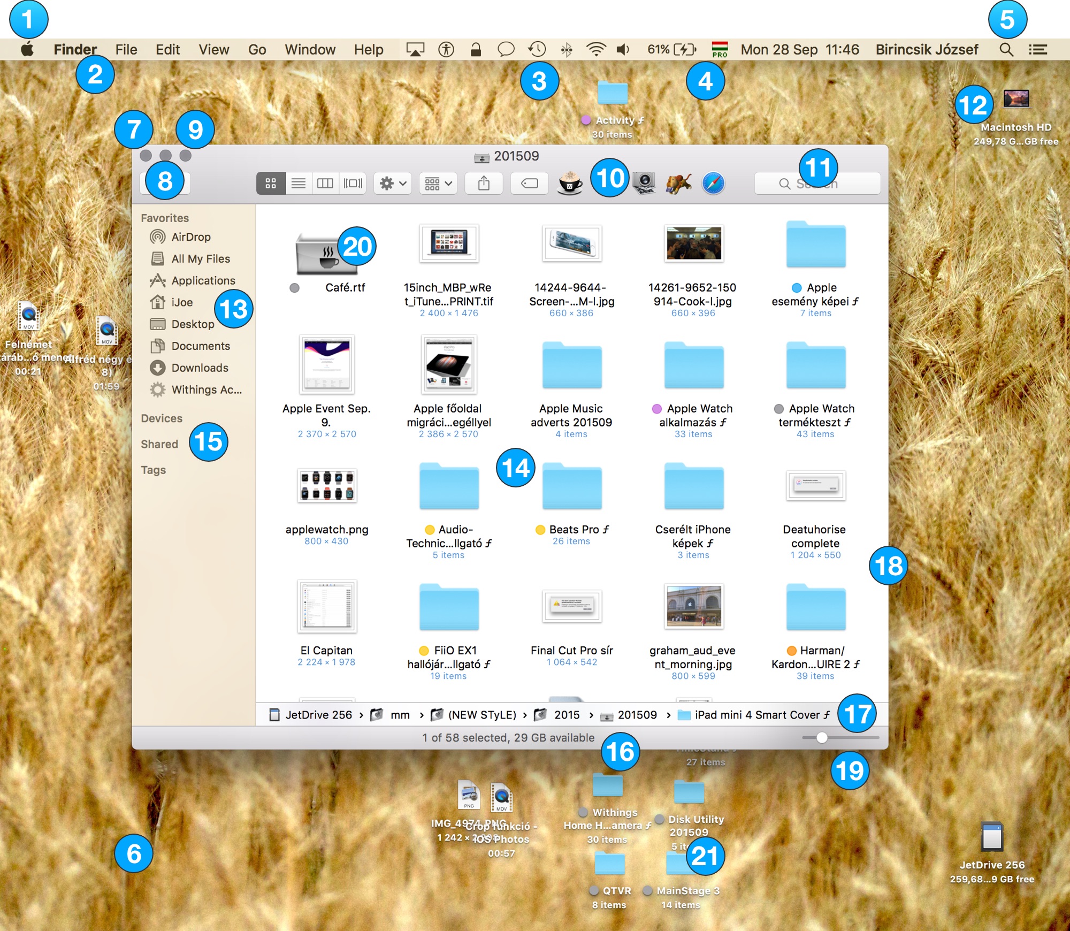Open the Hungarian flag input source menu

pos(720,50)
